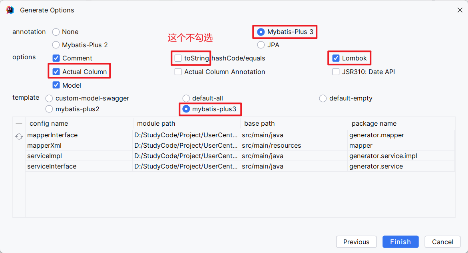Select the Mybatis-Plus 2 annotation
Image resolution: width=468 pixels, height=253 pixels.
point(56,45)
